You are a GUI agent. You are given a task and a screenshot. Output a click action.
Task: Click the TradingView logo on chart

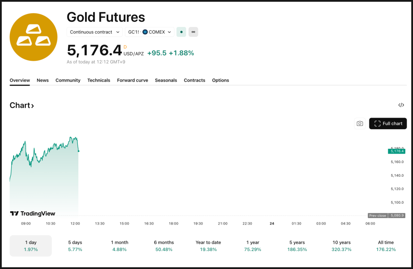pyautogui.click(x=32, y=213)
